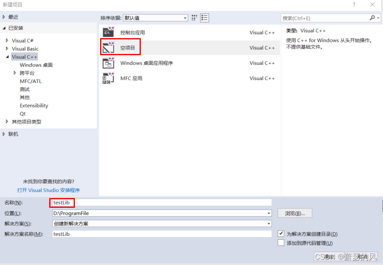Select Qt tree item
This screenshot has width=383, height=265.
click(x=23, y=114)
